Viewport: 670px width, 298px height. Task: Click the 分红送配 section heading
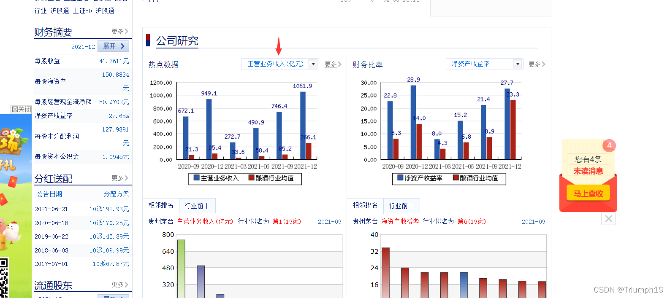53,179
